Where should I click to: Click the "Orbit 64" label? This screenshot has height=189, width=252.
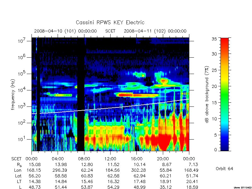(x=224, y=169)
